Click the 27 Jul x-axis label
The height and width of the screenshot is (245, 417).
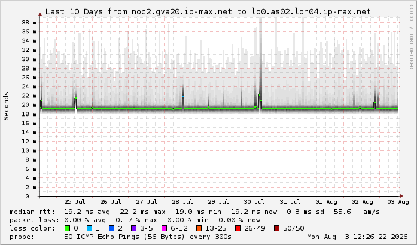pos(147,202)
